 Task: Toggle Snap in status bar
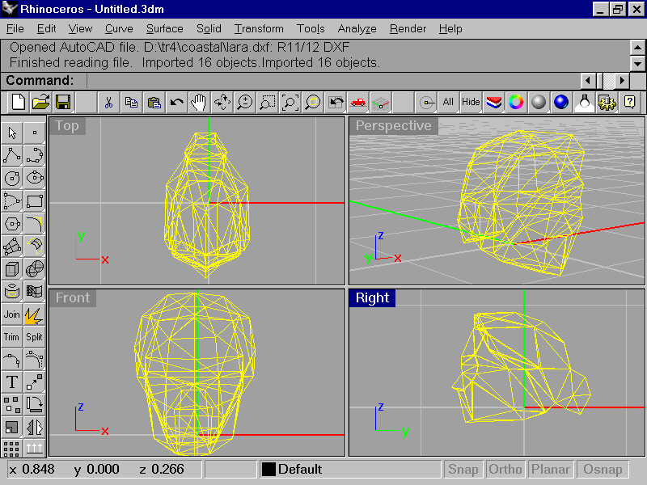point(463,470)
